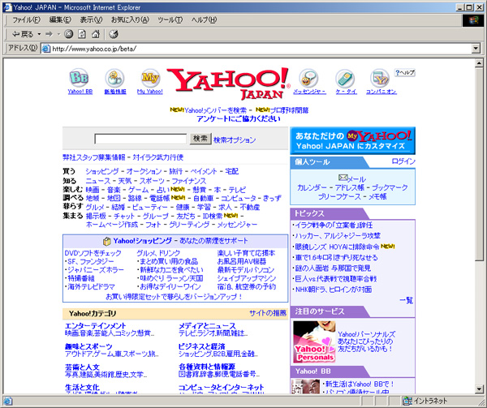Open the メッセンジャー smiley icon
Viewport: 487px width, 408px height.
click(308, 78)
